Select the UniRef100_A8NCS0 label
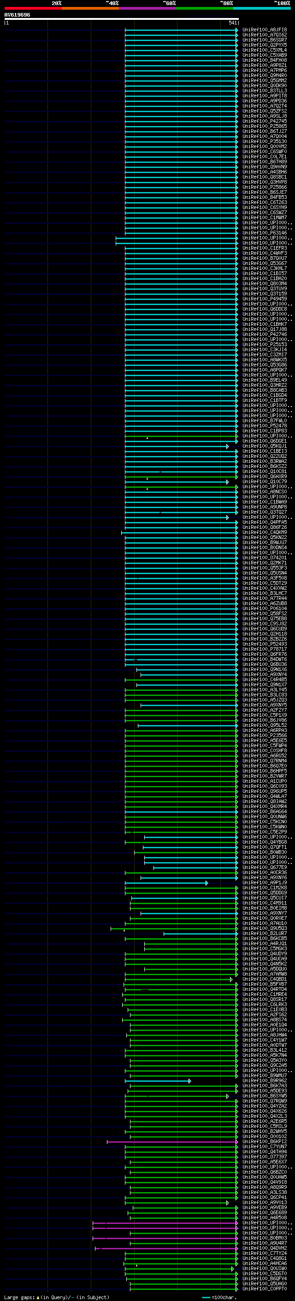295x1301 pixels. (x=265, y=492)
